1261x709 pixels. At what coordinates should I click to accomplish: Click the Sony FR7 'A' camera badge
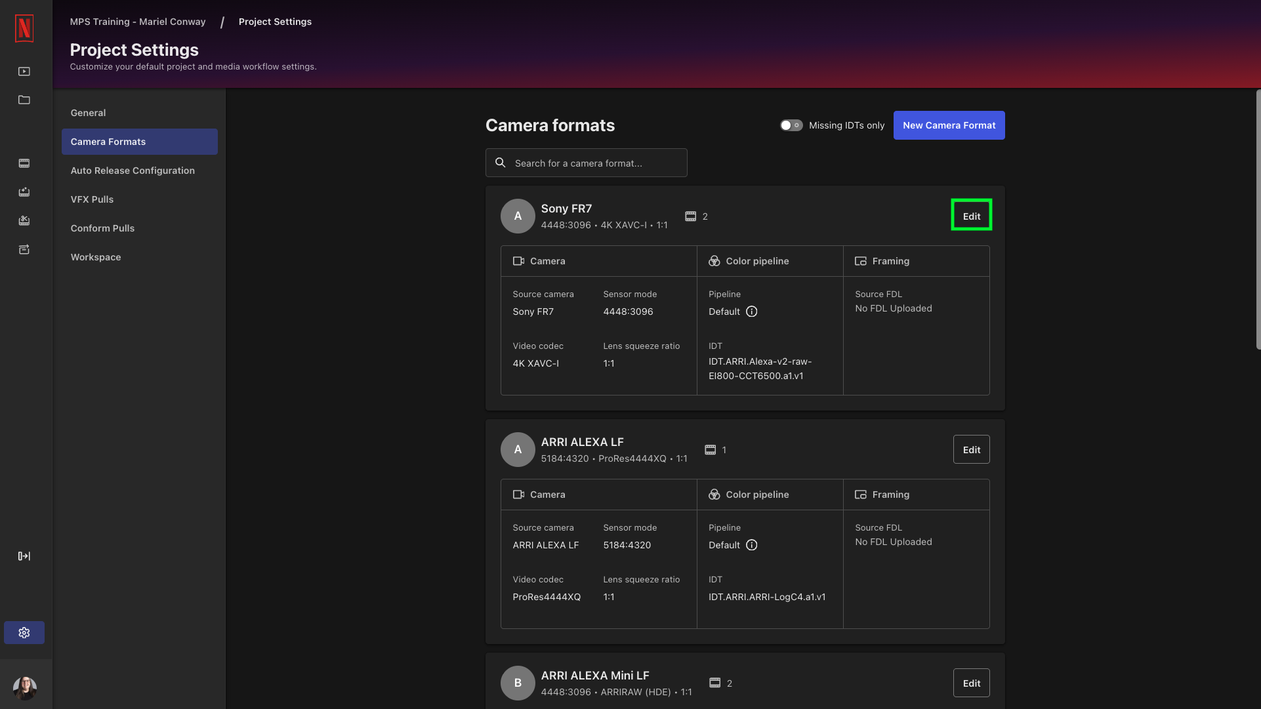tap(518, 216)
